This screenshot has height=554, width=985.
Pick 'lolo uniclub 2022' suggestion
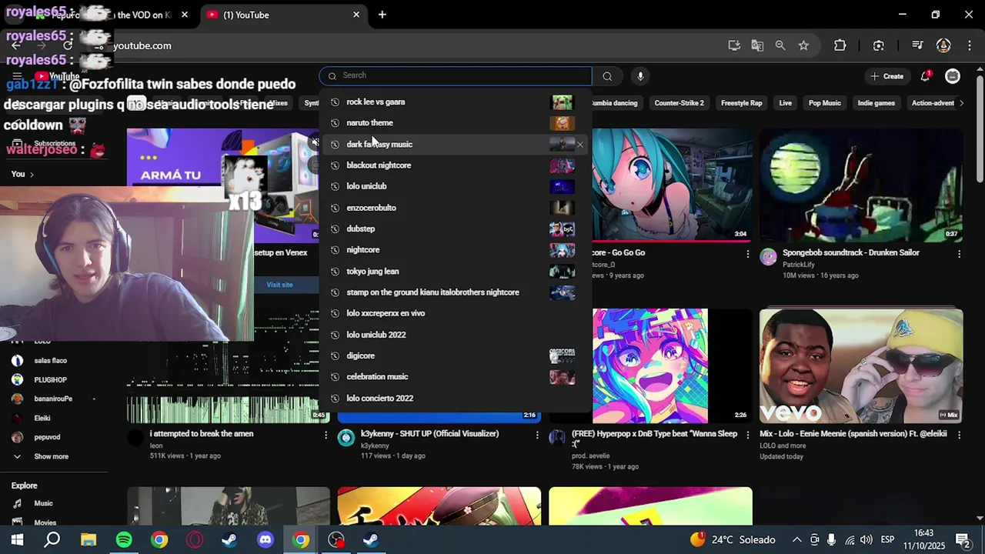(x=455, y=335)
